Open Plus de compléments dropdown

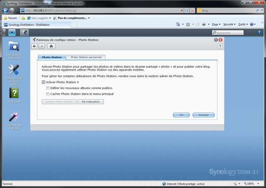point(71,18)
